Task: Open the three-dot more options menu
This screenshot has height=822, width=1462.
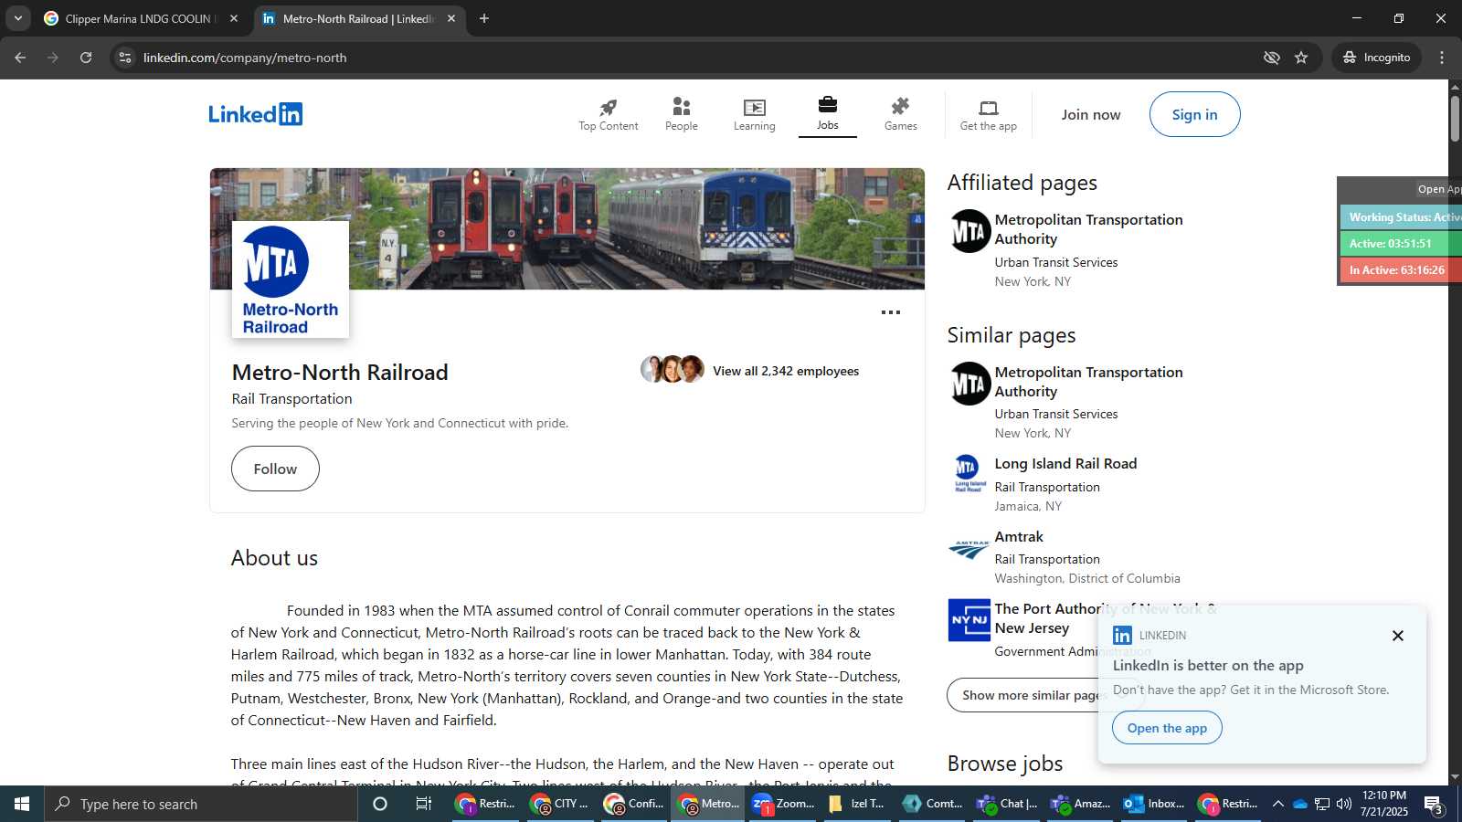Action: [x=890, y=312]
